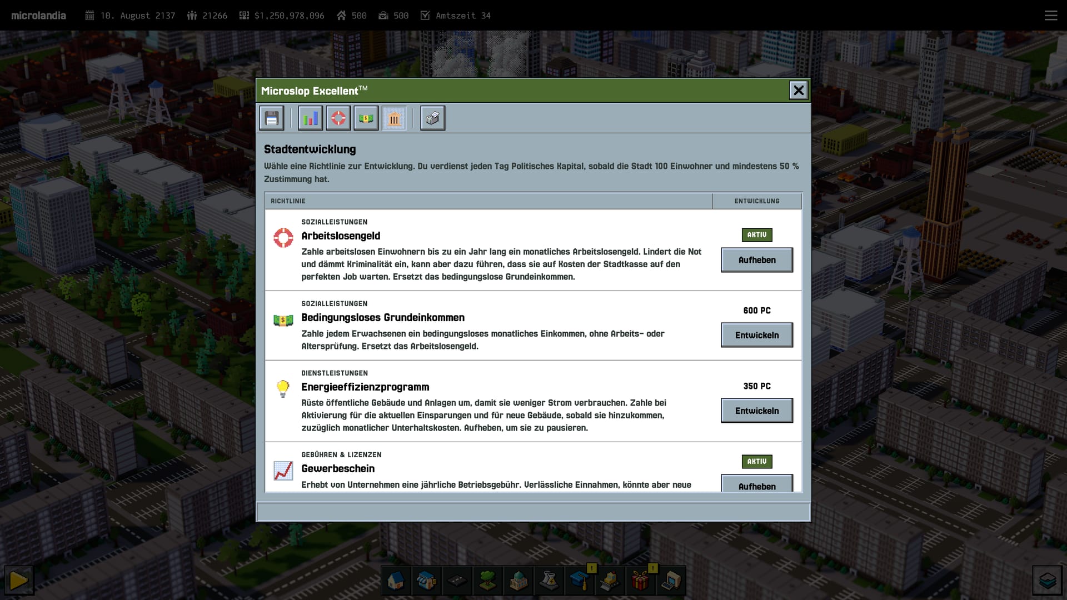Select the residential house build tool
1067x600 pixels.
tap(396, 581)
